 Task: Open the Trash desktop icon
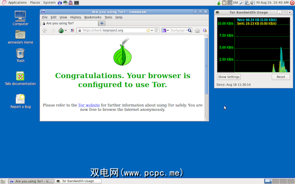(x=20, y=55)
